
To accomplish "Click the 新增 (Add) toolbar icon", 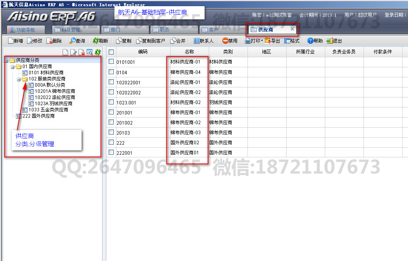I will (10, 41).
